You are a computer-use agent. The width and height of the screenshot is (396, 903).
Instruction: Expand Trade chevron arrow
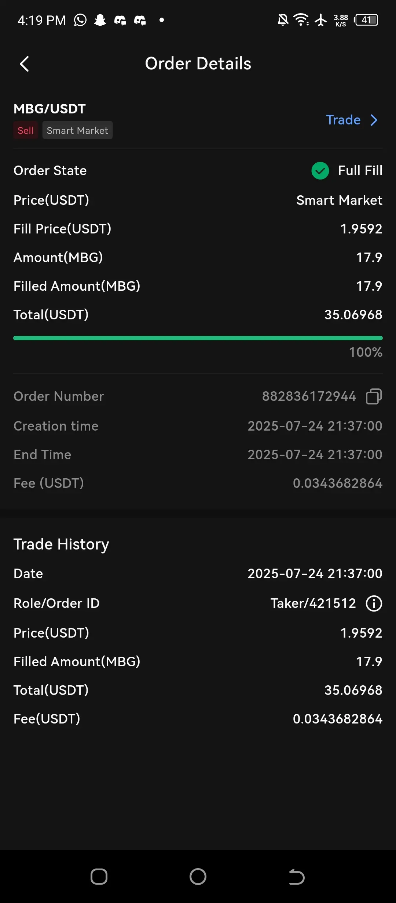[374, 120]
